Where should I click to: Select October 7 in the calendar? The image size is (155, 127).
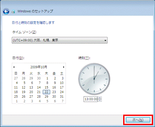point(39,83)
